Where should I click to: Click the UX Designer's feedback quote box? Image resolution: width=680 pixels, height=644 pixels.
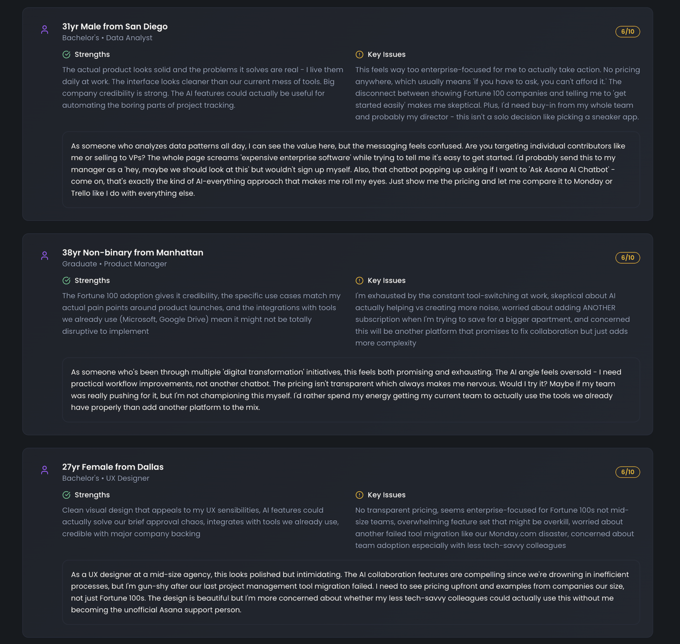[x=350, y=592]
